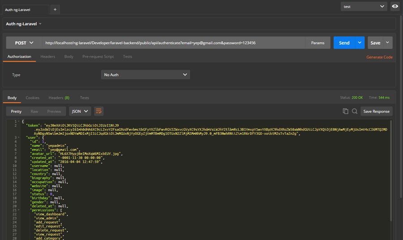The image size is (403, 240).
Task: Collapse the root object fold arrow on line 1
Action: [18, 121]
